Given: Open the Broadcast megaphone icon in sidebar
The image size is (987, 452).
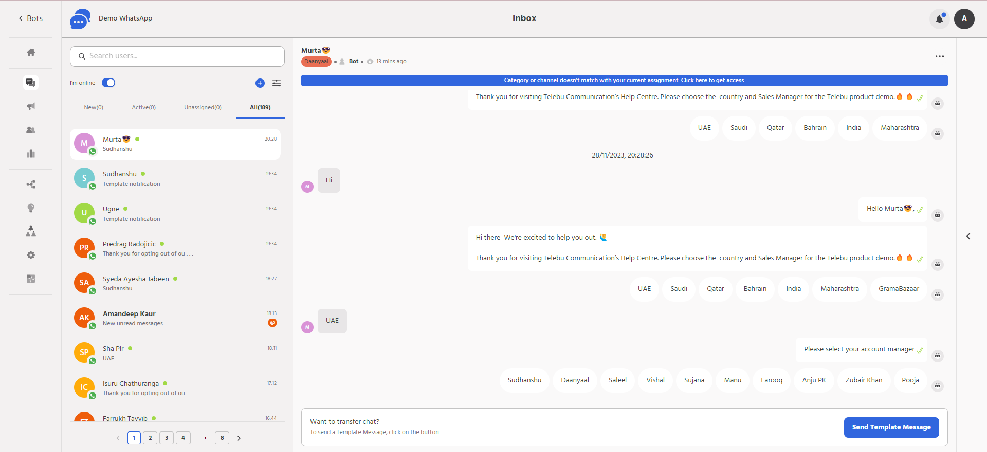Looking at the screenshot, I should (x=31, y=106).
